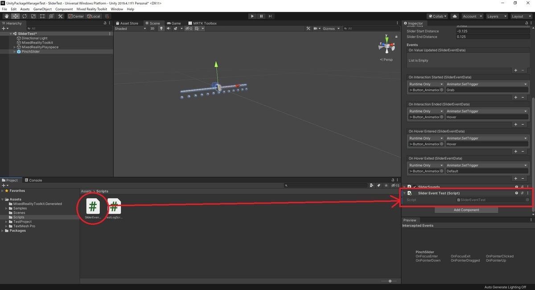The width and height of the screenshot is (535, 290).
Task: Toggle scene grid visibility
Action: click(x=198, y=29)
